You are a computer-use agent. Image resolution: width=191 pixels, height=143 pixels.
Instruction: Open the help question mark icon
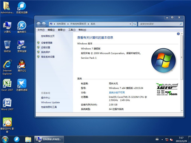click(178, 34)
